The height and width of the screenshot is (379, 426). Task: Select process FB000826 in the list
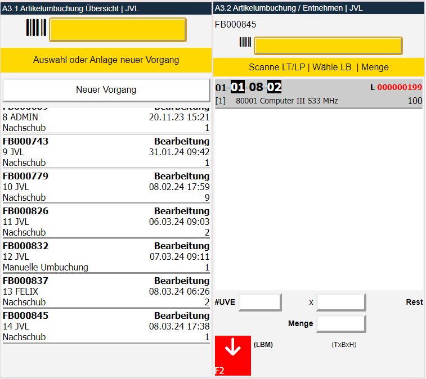[x=106, y=222]
